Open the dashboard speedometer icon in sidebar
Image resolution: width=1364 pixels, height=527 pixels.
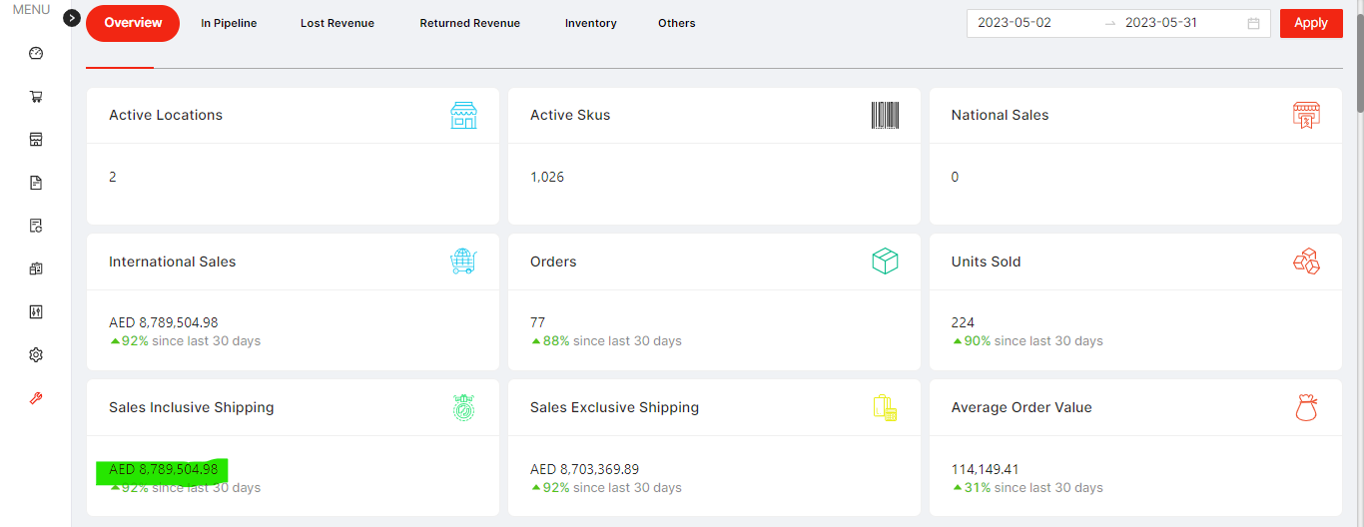pos(36,54)
